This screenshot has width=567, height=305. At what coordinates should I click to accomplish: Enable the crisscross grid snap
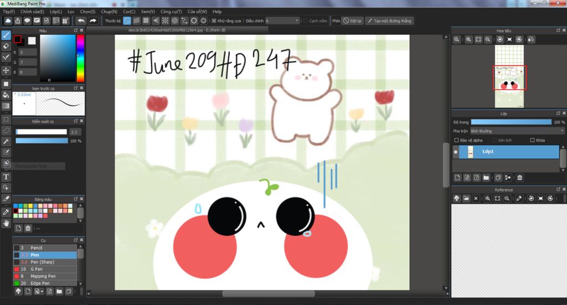(146, 20)
